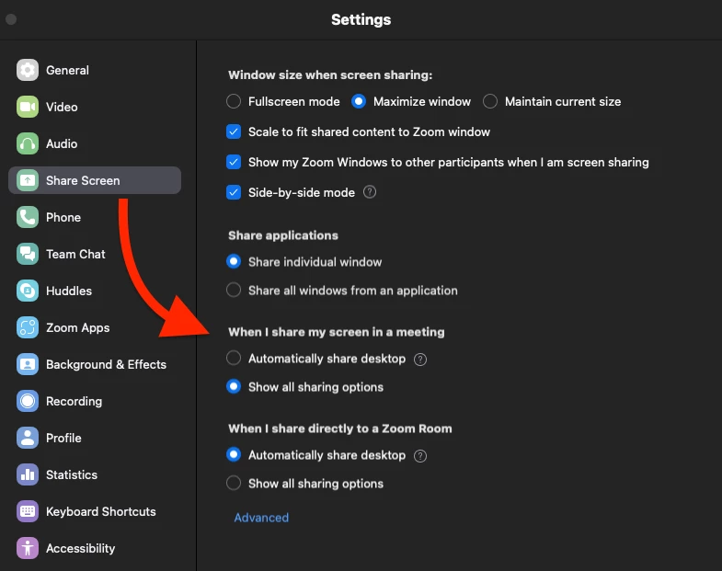722x571 pixels.
Task: Disable Side-by-side mode checkbox
Action: click(x=234, y=192)
